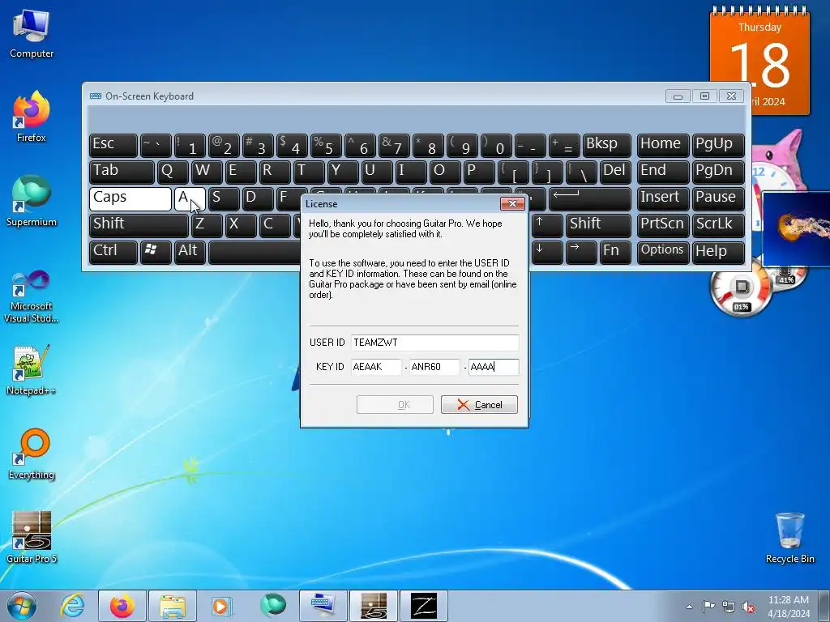
Task: Toggle the Ctrl key on keyboard
Action: click(113, 252)
